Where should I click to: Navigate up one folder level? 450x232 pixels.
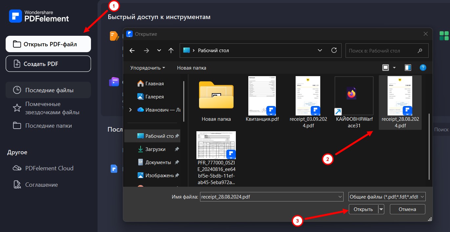(170, 50)
